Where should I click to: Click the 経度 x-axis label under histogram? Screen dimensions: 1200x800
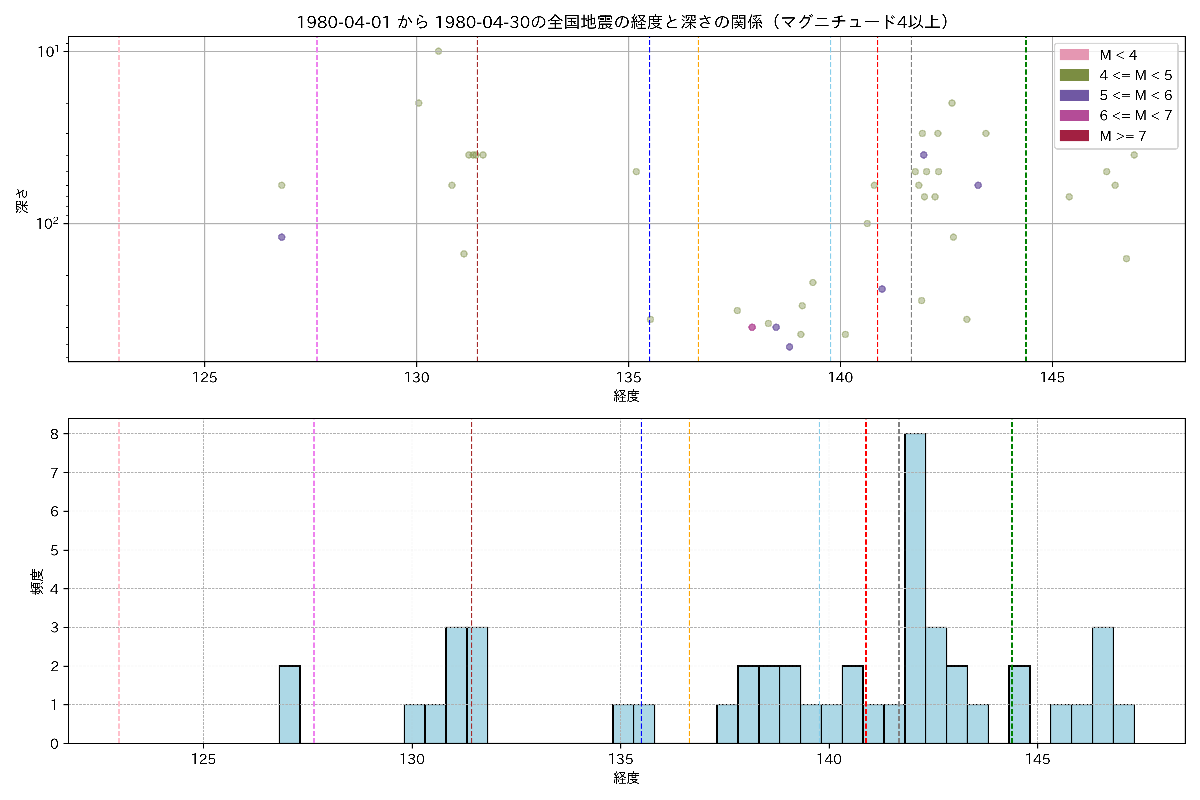pos(626,778)
